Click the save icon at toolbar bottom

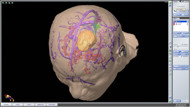click(170, 101)
